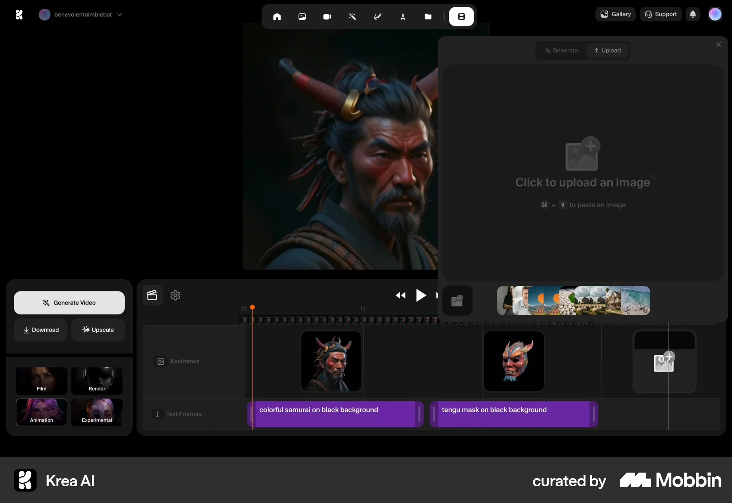Download the generated video
The width and height of the screenshot is (732, 503).
point(41,330)
